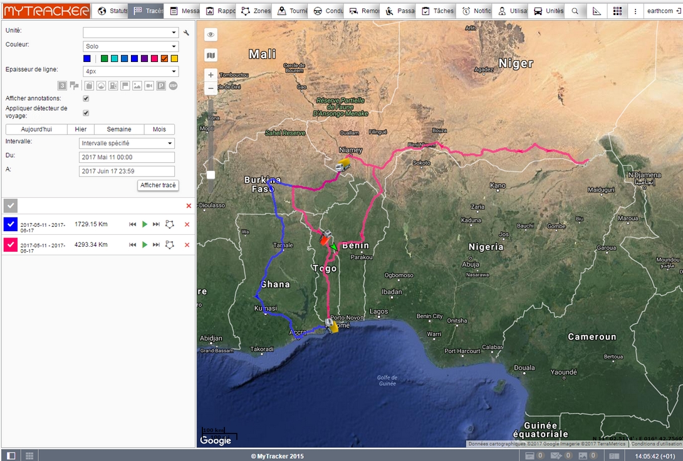Uncheck the Afficher annotations checkbox
The width and height of the screenshot is (683, 461).
86,98
